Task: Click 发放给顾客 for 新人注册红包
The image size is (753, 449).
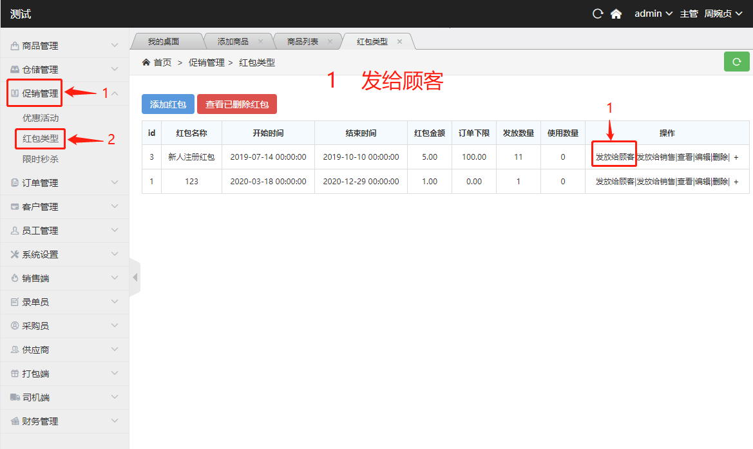Action: pos(615,157)
